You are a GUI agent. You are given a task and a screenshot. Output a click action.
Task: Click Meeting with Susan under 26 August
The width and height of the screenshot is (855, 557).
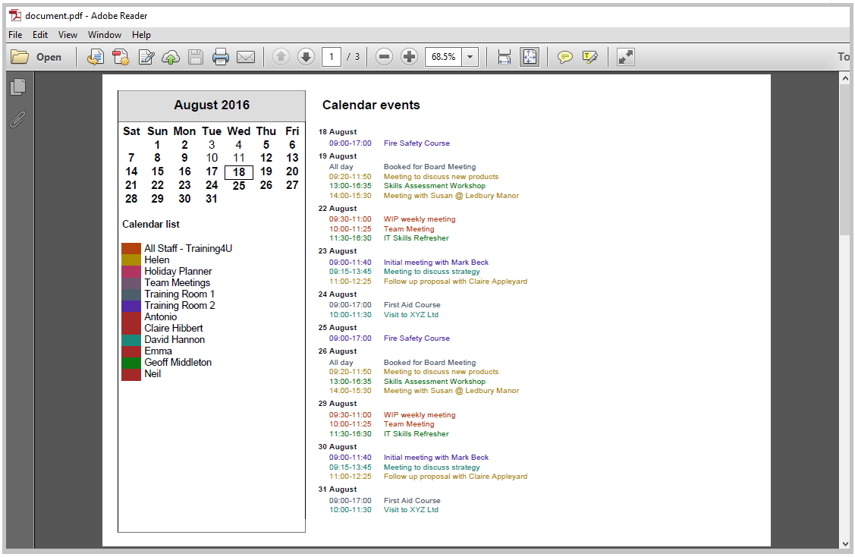451,391
